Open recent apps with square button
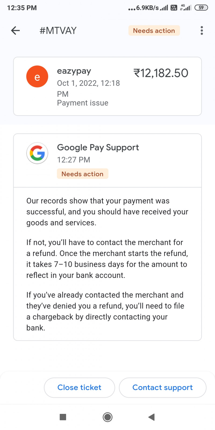 tap(63, 417)
